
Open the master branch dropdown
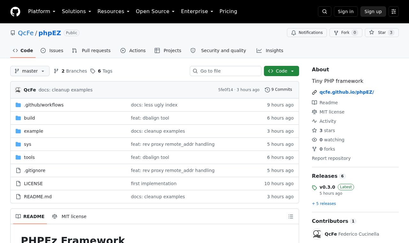(x=30, y=71)
